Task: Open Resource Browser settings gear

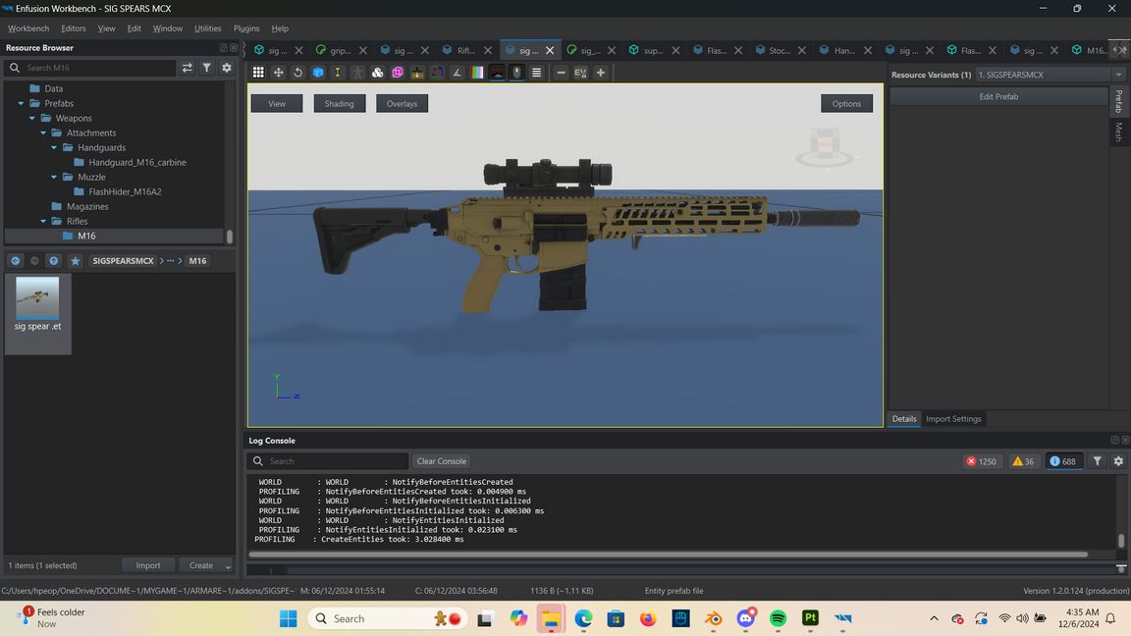Action: pyautogui.click(x=227, y=68)
